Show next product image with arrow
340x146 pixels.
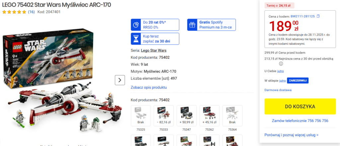120,80
